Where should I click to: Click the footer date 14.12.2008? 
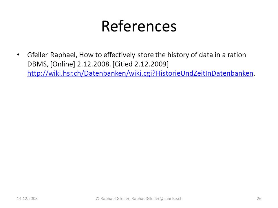pyautogui.click(x=27, y=198)
